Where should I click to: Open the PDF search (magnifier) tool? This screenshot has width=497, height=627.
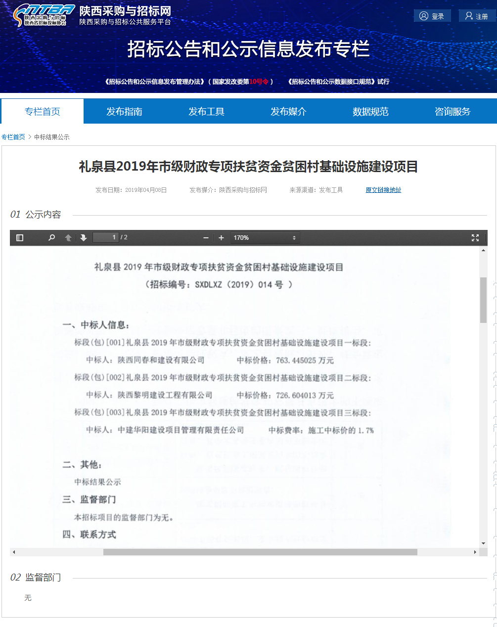pyautogui.click(x=51, y=238)
